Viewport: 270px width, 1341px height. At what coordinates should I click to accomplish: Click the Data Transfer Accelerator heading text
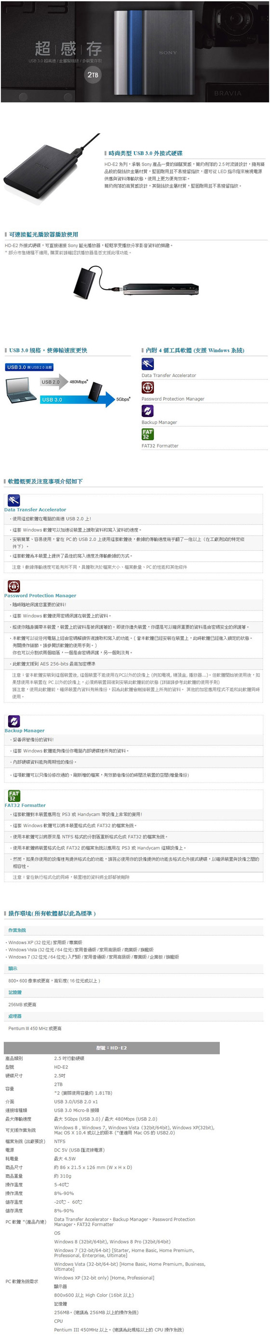coord(35,510)
